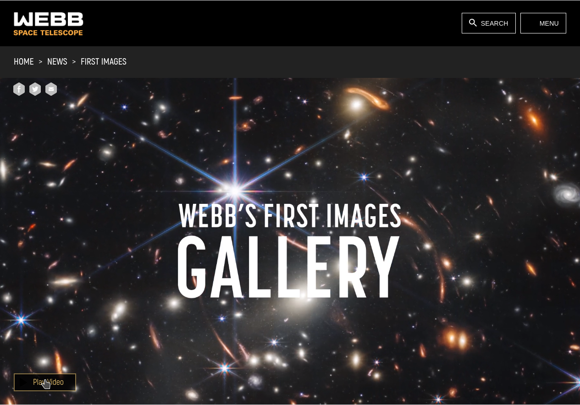The height and width of the screenshot is (405, 580).
Task: Click the bright star with blue diffraction spikes
Action: coord(235,189)
